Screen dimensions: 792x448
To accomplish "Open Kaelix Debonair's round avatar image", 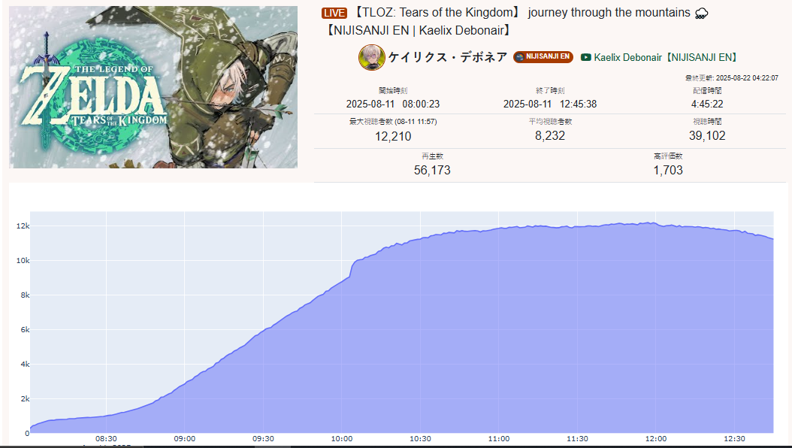I will point(372,57).
